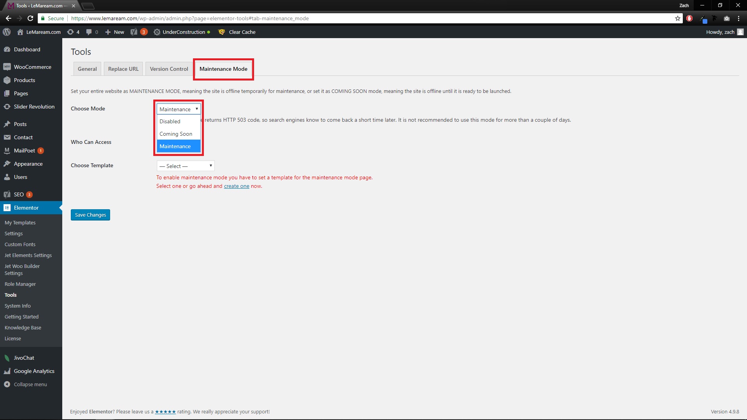
Task: Open the WooCommerce sidebar icon
Action: 7,67
